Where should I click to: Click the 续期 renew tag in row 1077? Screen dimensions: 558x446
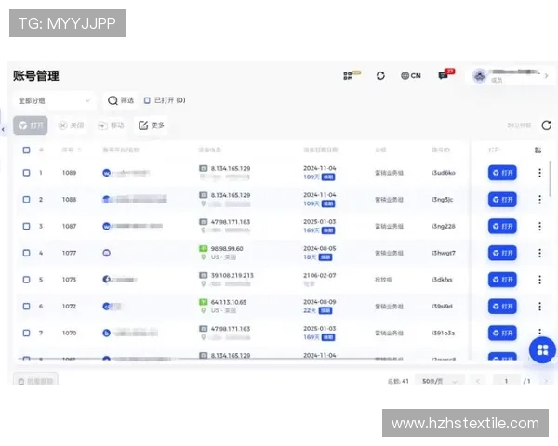[x=325, y=257]
